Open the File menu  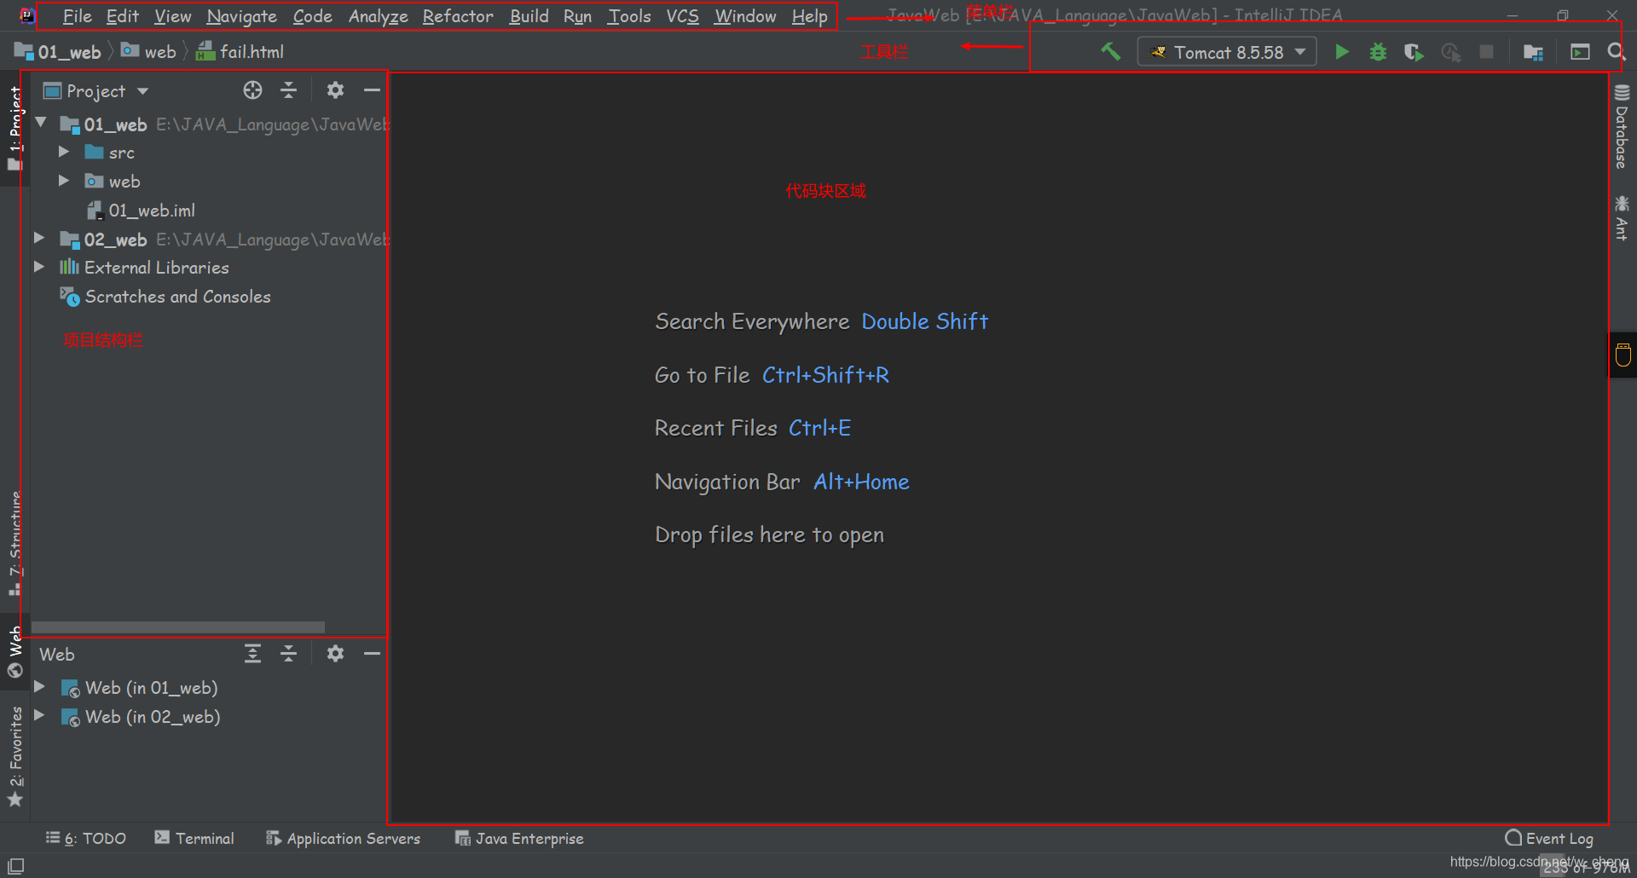tap(77, 16)
